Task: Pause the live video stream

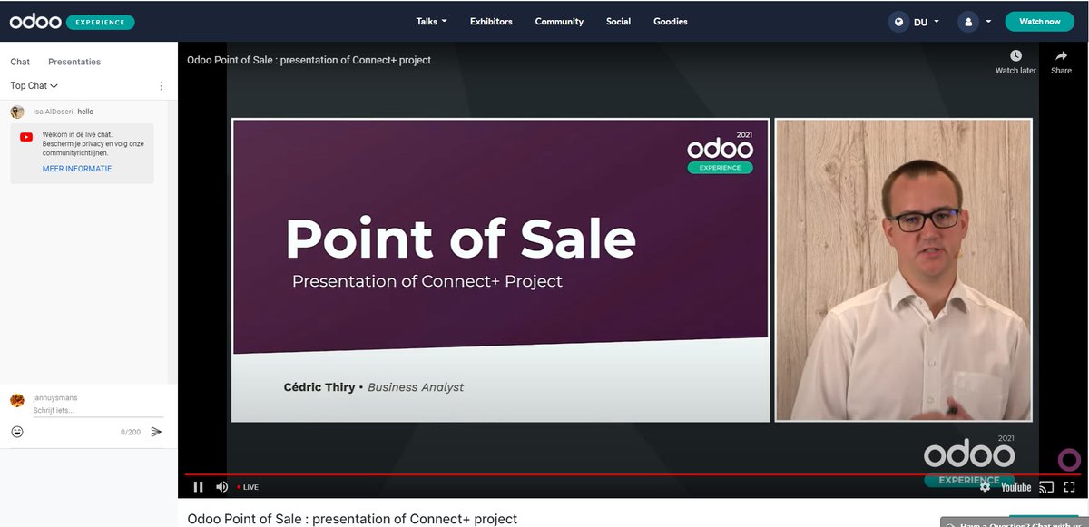Action: point(198,487)
